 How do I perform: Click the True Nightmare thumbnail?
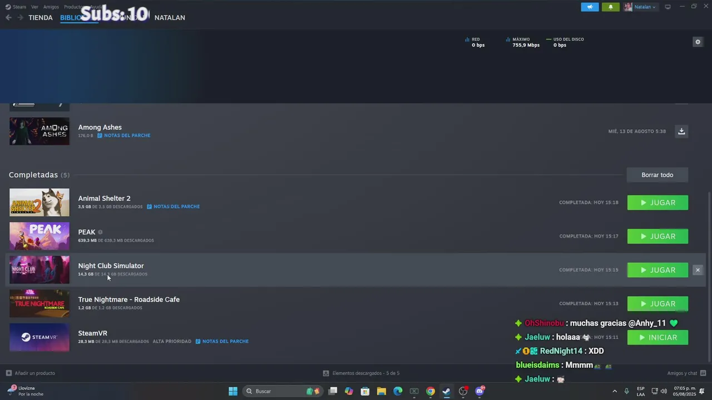point(39,303)
